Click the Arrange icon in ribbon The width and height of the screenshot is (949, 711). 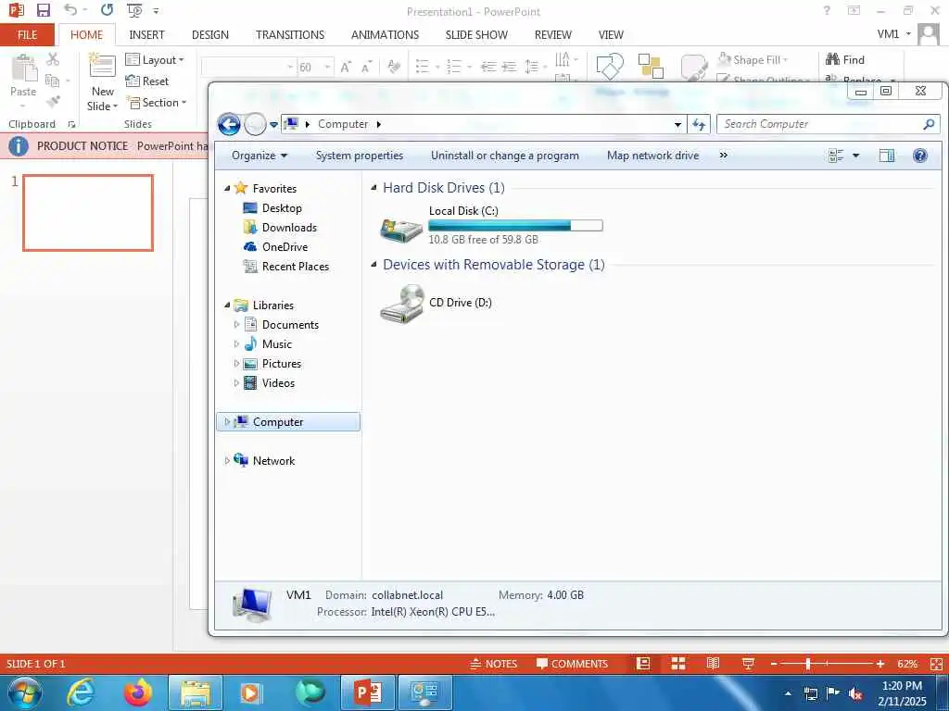tap(651, 66)
